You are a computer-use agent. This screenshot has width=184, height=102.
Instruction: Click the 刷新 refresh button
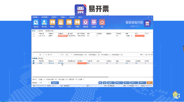[x=100, y=83]
